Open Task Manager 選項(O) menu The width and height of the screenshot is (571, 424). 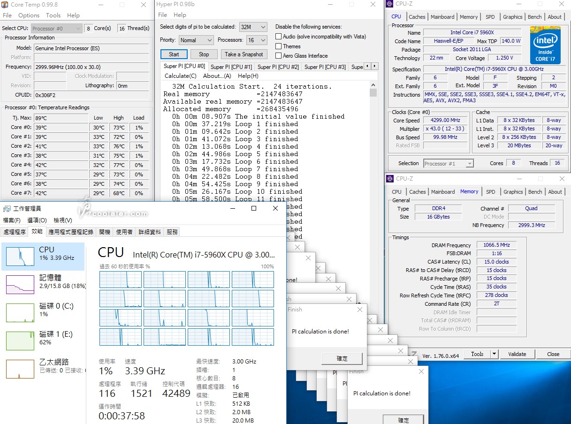click(x=37, y=220)
